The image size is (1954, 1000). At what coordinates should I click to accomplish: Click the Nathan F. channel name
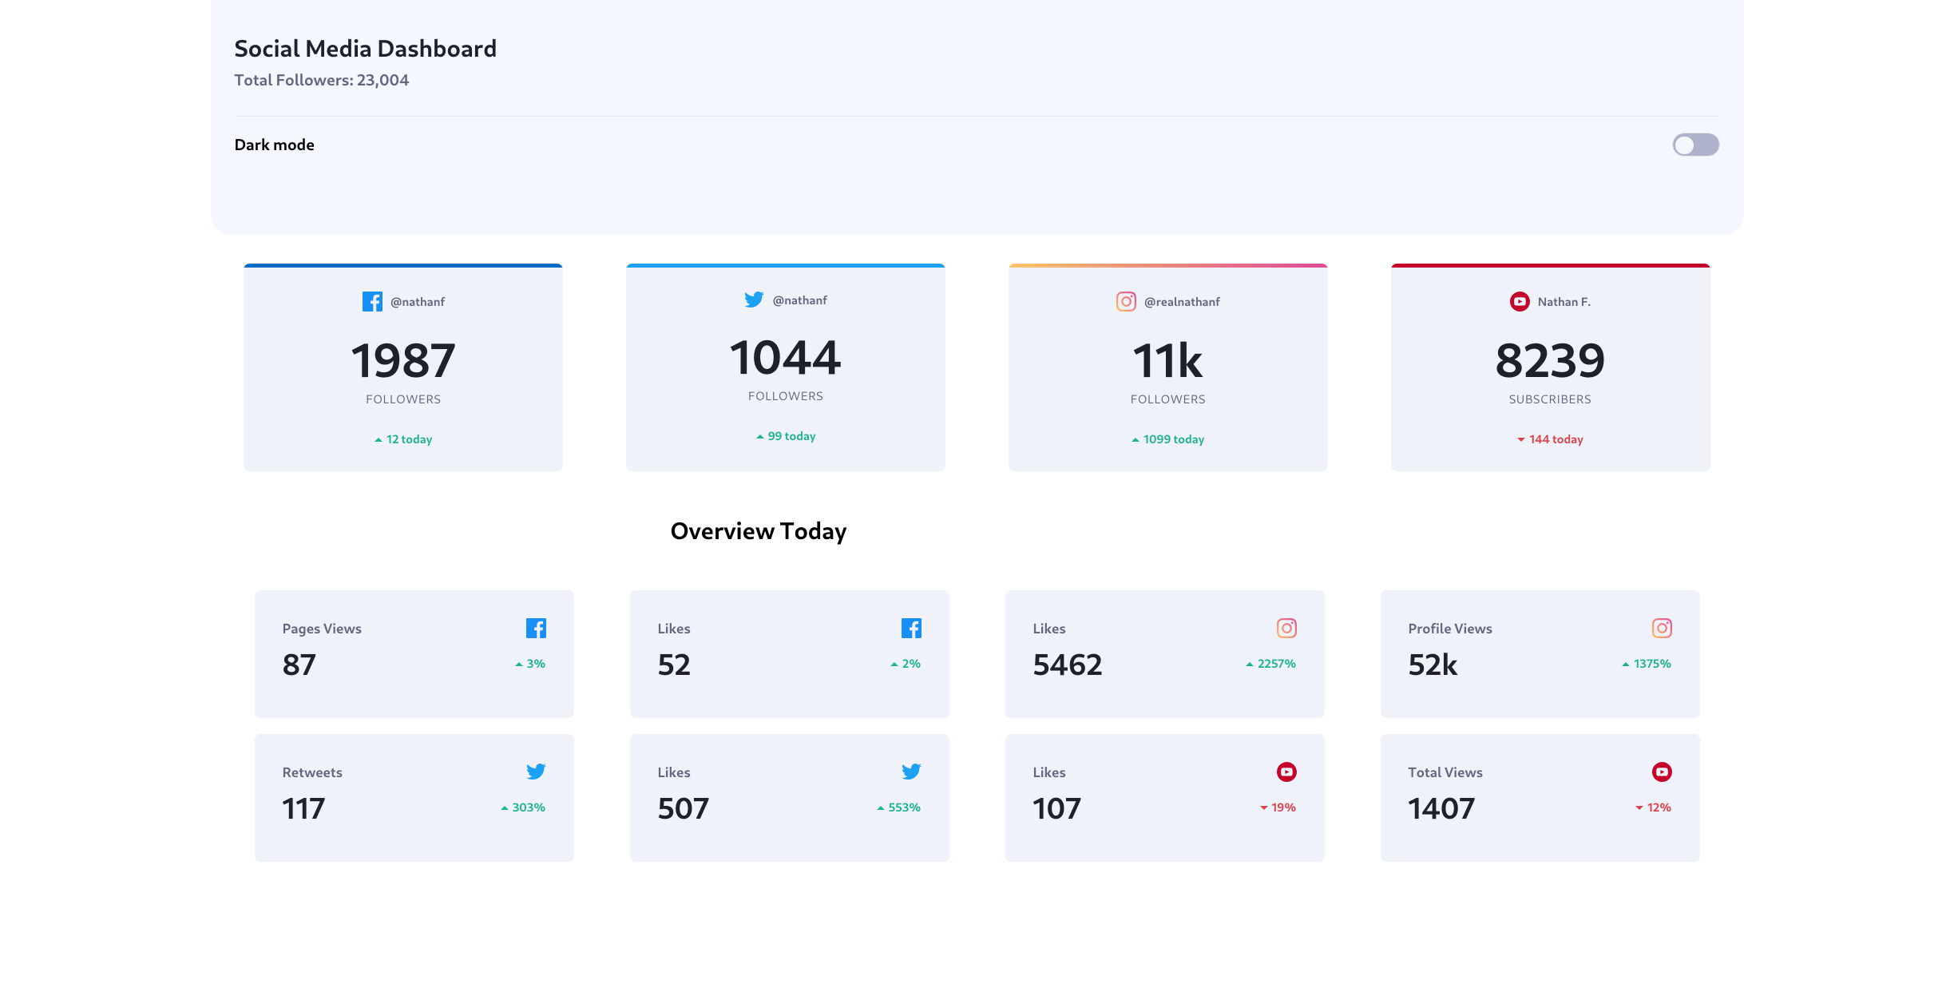(1564, 302)
